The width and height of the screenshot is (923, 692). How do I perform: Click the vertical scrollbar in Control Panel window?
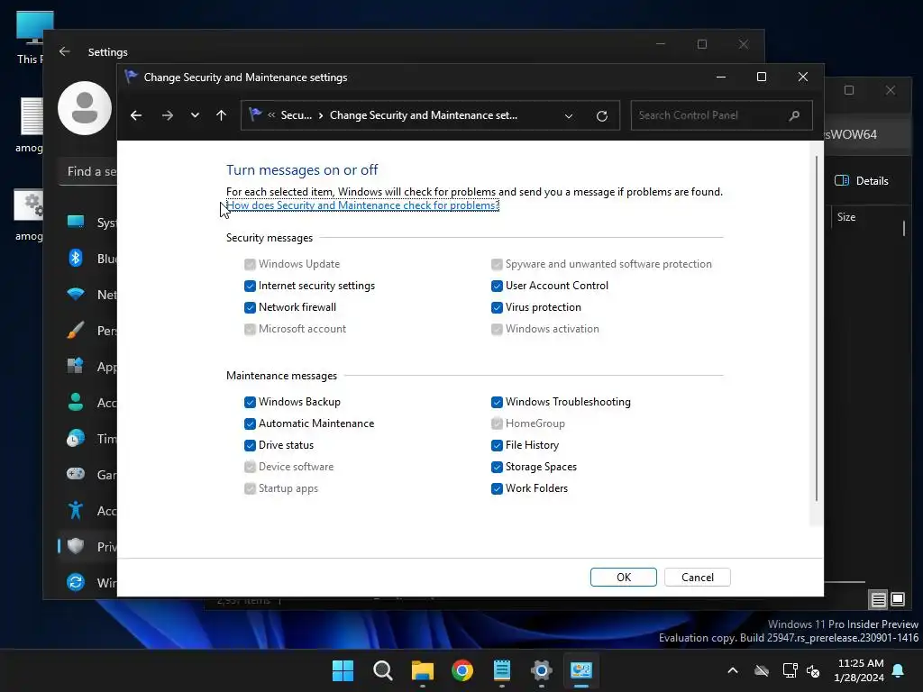point(817,330)
